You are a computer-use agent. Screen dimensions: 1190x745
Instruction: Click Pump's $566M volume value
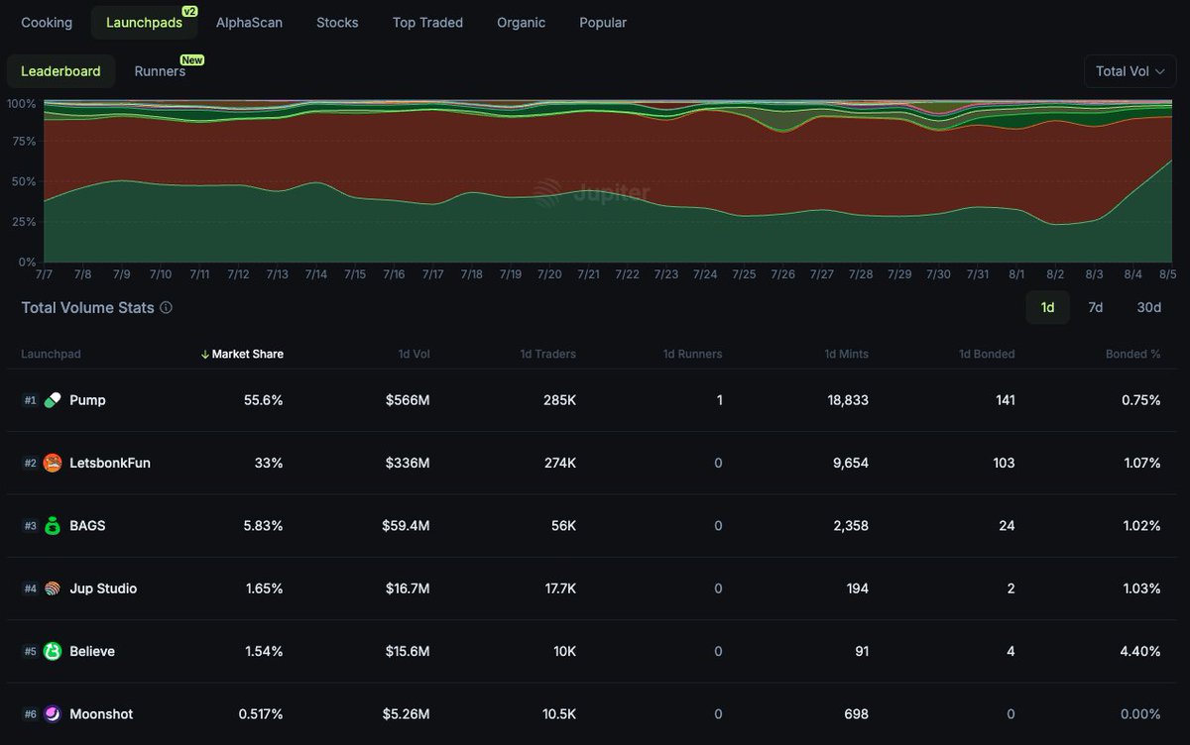407,400
